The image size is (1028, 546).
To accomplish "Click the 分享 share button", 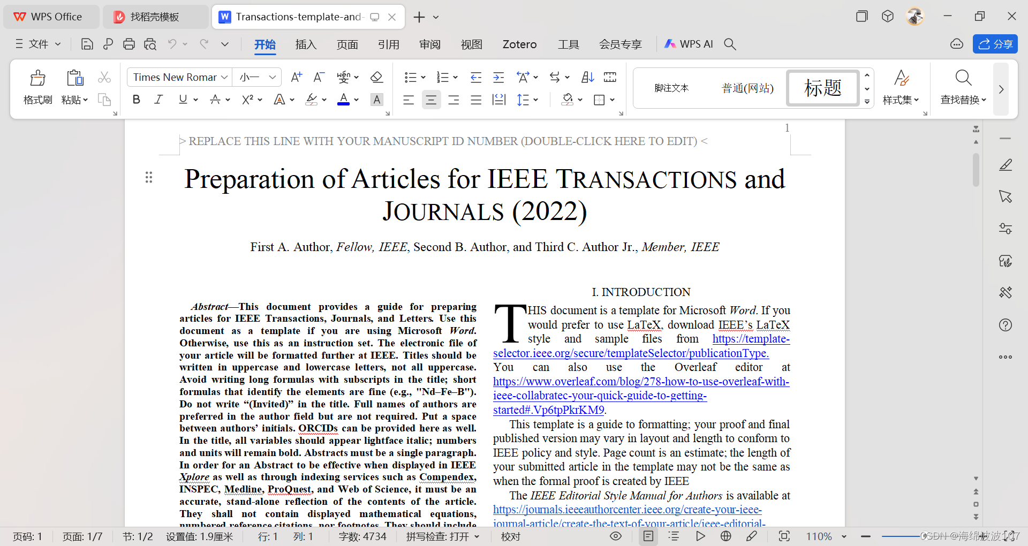I will point(995,44).
